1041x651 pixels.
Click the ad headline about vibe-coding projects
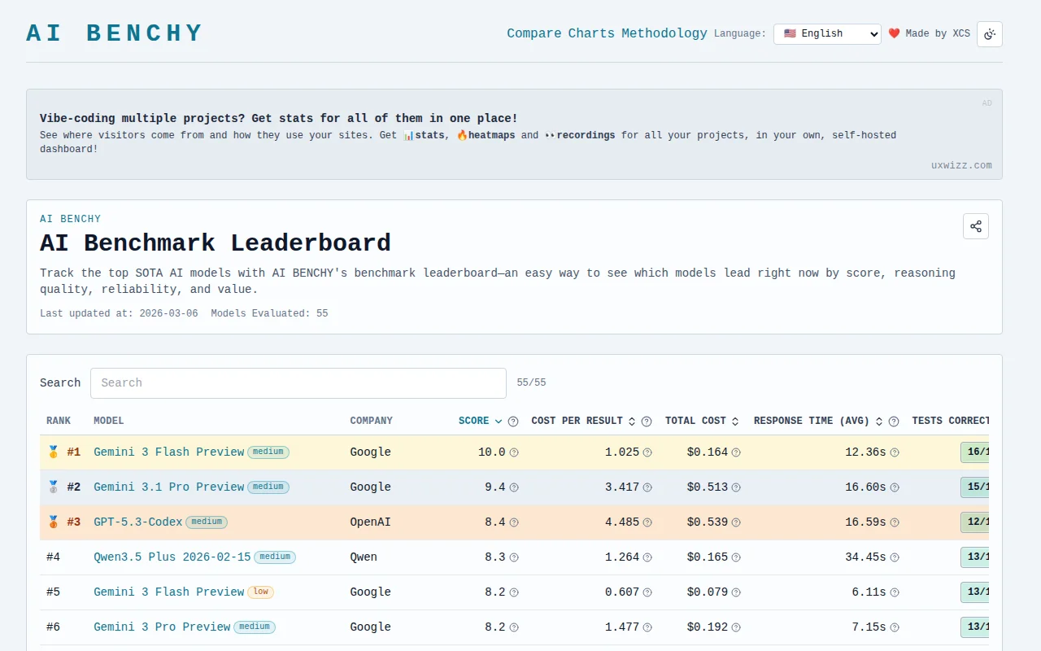279,119
